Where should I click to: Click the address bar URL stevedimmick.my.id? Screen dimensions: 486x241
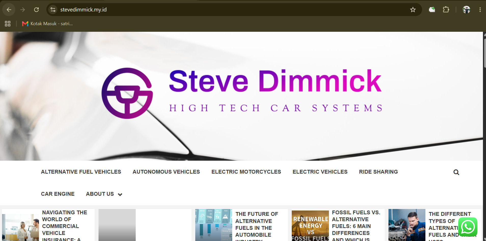pos(84,10)
